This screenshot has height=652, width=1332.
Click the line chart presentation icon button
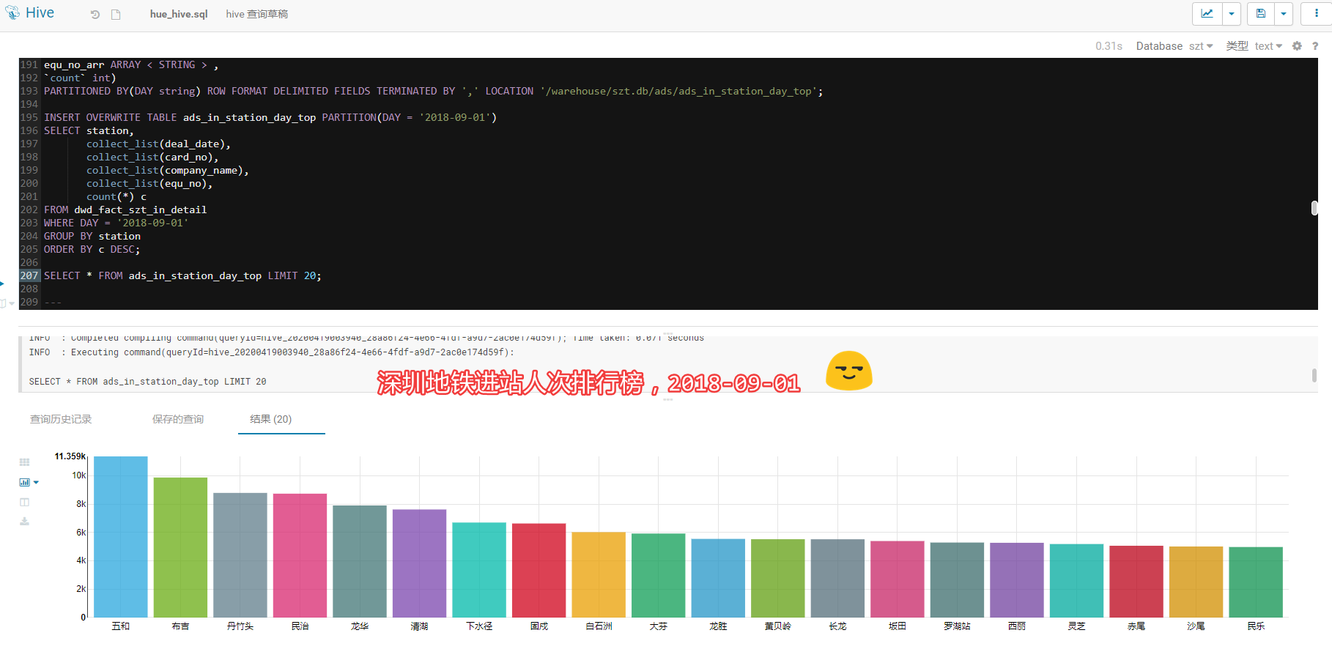pyautogui.click(x=1207, y=13)
